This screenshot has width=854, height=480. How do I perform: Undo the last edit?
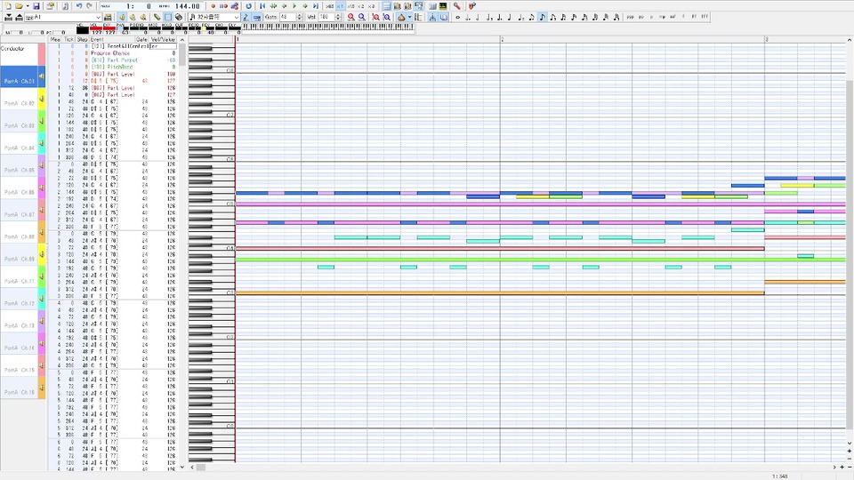click(79, 6)
